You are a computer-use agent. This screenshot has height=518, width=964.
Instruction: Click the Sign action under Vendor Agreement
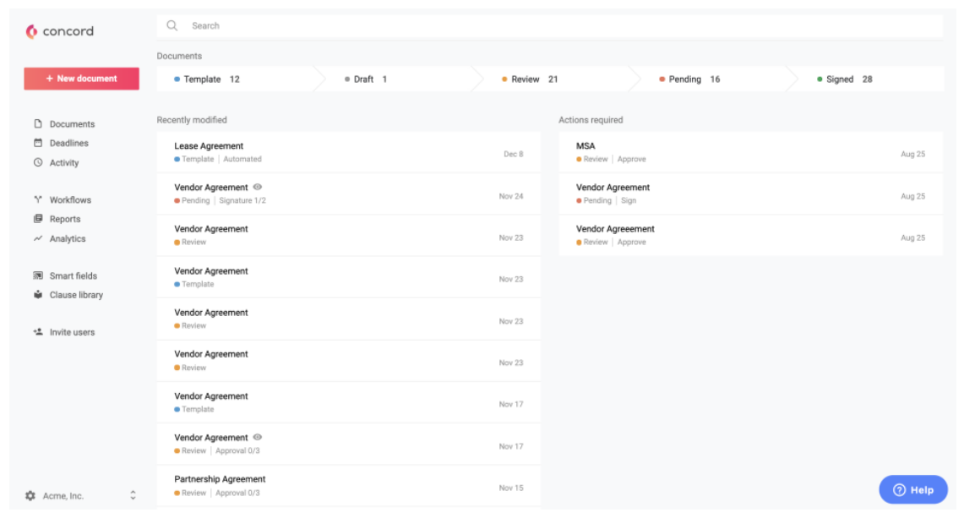coord(629,200)
